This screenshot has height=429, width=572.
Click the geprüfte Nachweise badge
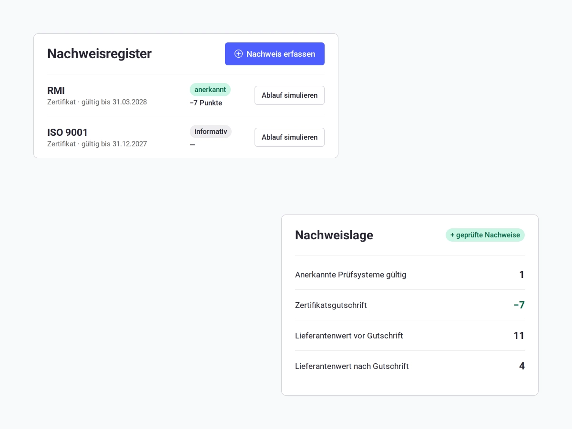point(485,235)
